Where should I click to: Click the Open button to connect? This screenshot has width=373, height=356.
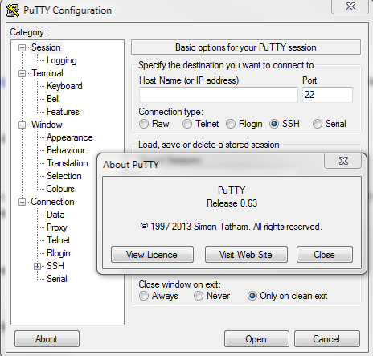(256, 339)
